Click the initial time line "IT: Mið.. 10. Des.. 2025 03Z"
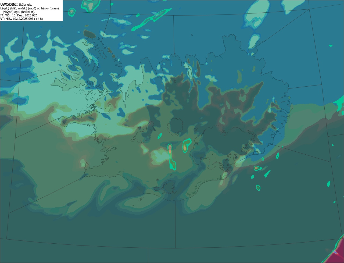 point(19,15)
